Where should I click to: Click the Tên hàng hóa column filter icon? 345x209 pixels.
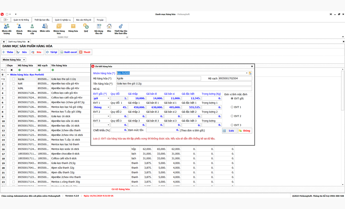(53, 70)
